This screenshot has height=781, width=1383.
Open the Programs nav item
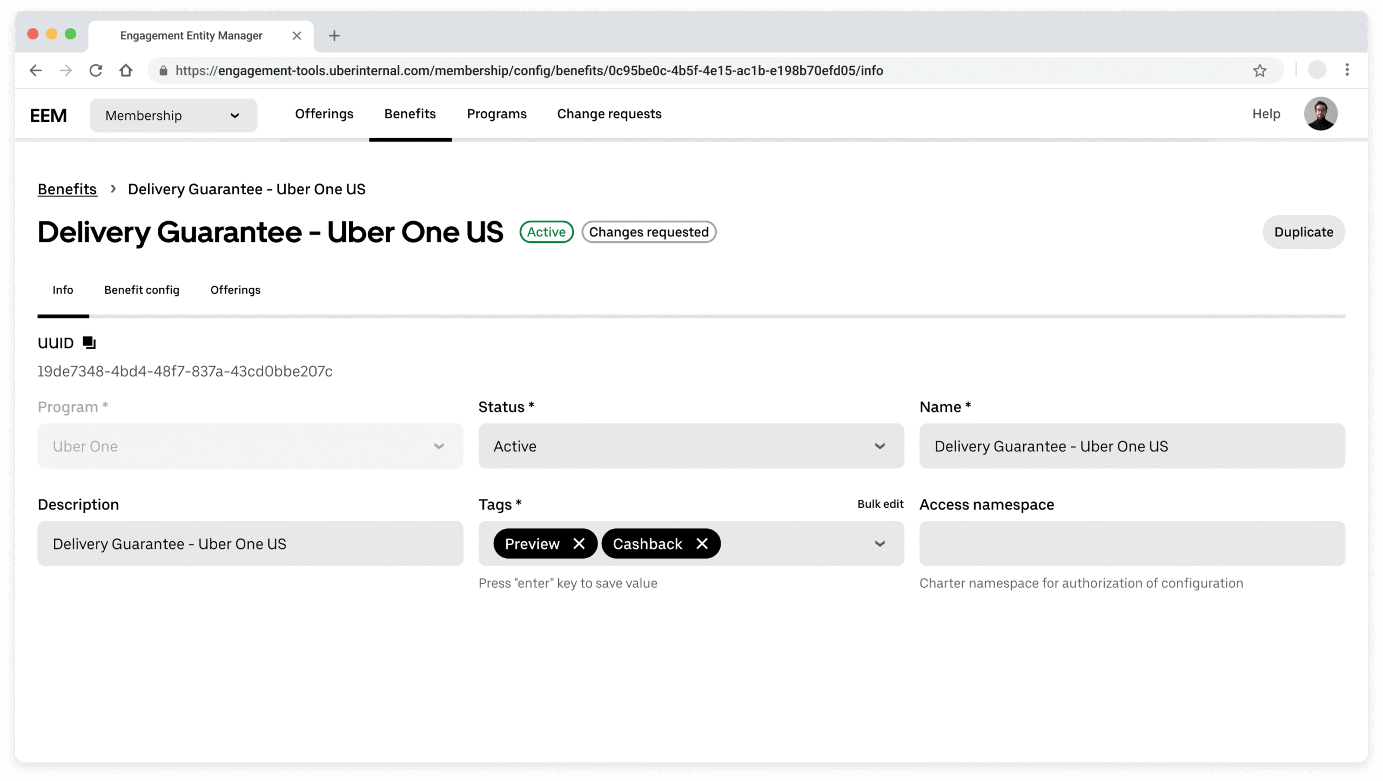[496, 114]
